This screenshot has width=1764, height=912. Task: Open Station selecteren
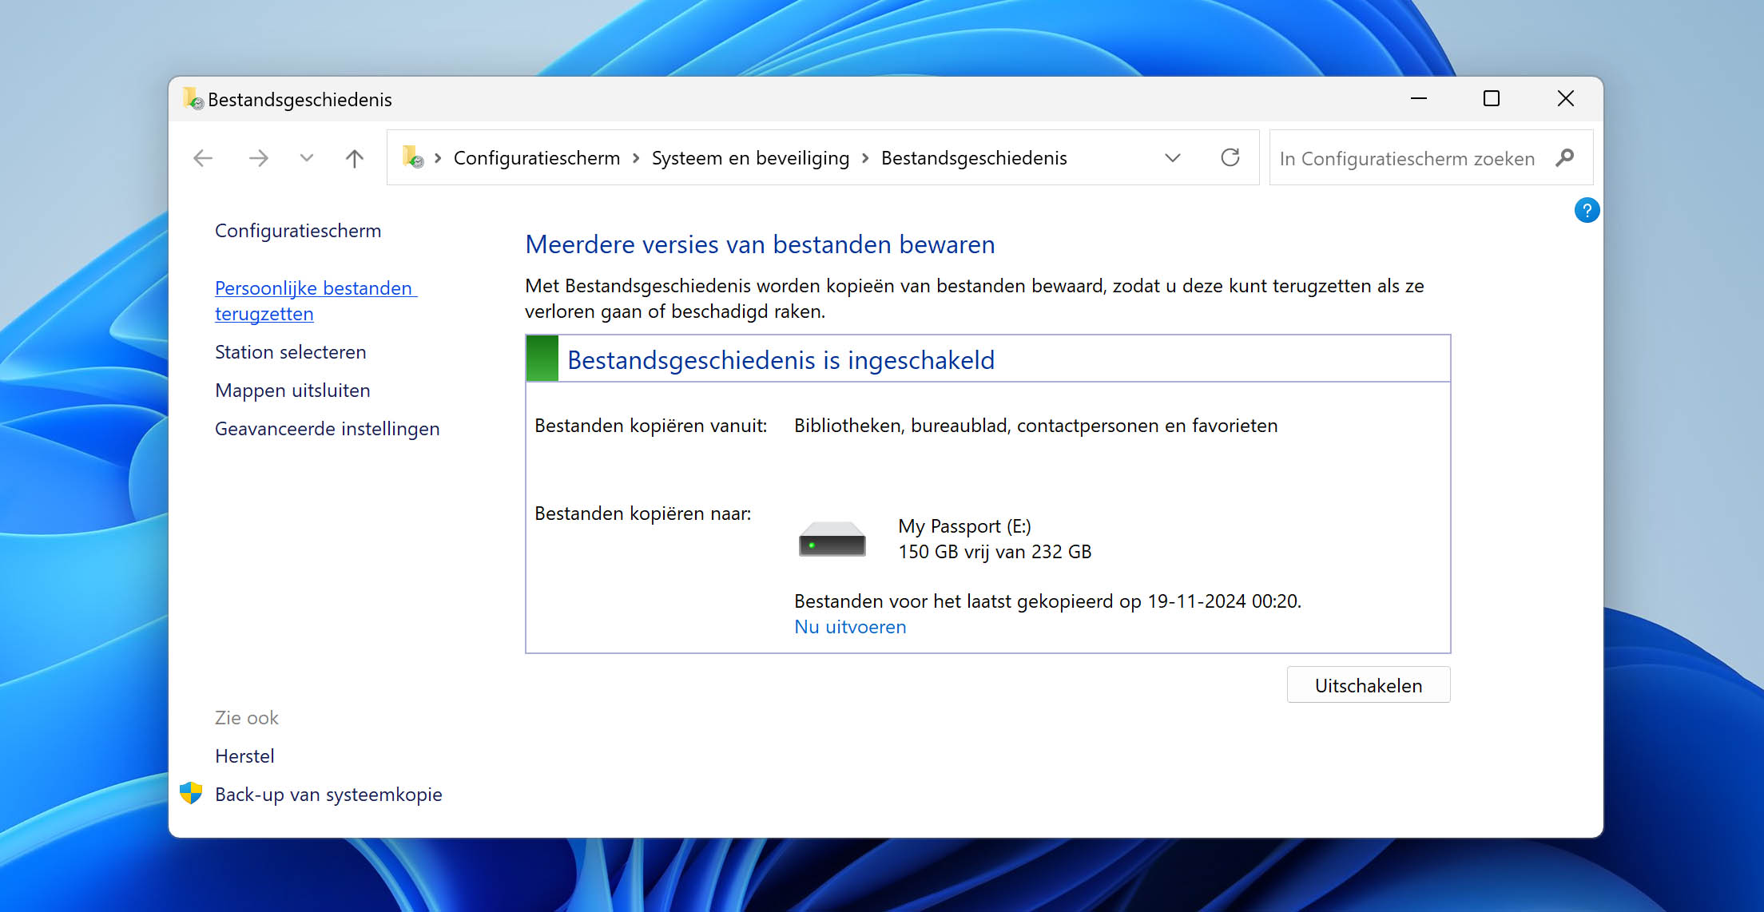tap(290, 352)
